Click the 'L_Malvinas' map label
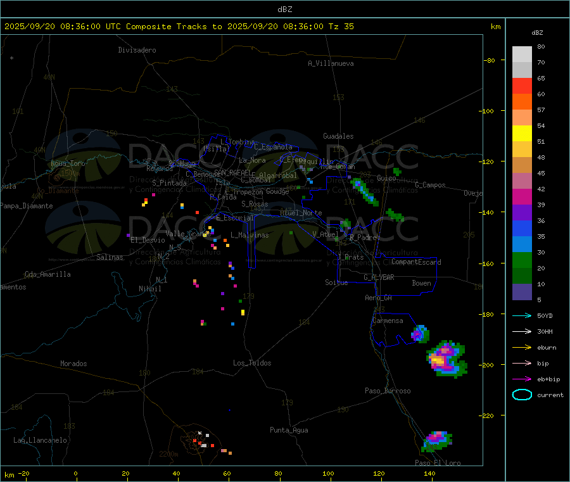This screenshot has width=570, height=482. point(250,235)
